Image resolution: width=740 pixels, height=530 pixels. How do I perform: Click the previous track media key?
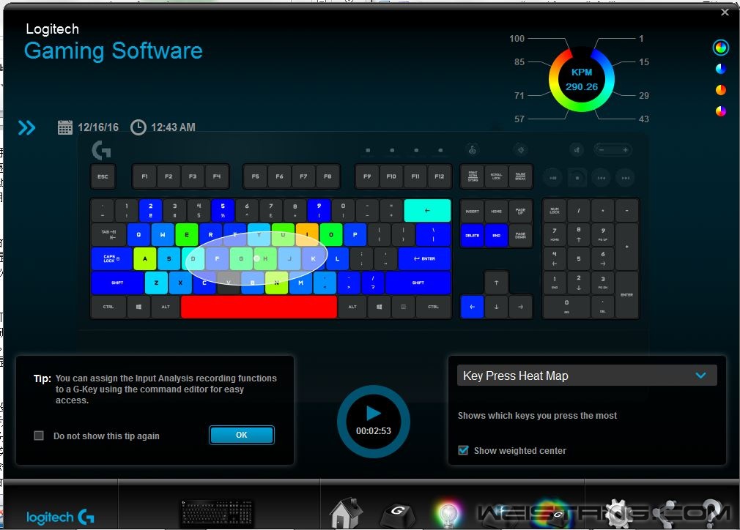[x=602, y=178]
